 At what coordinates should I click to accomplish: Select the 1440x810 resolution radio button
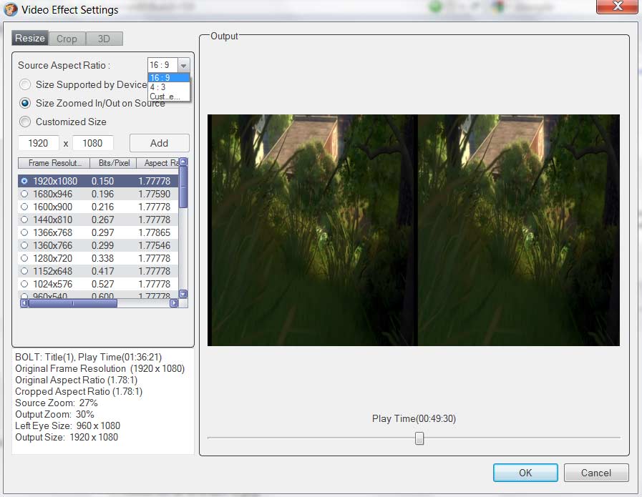(x=24, y=220)
